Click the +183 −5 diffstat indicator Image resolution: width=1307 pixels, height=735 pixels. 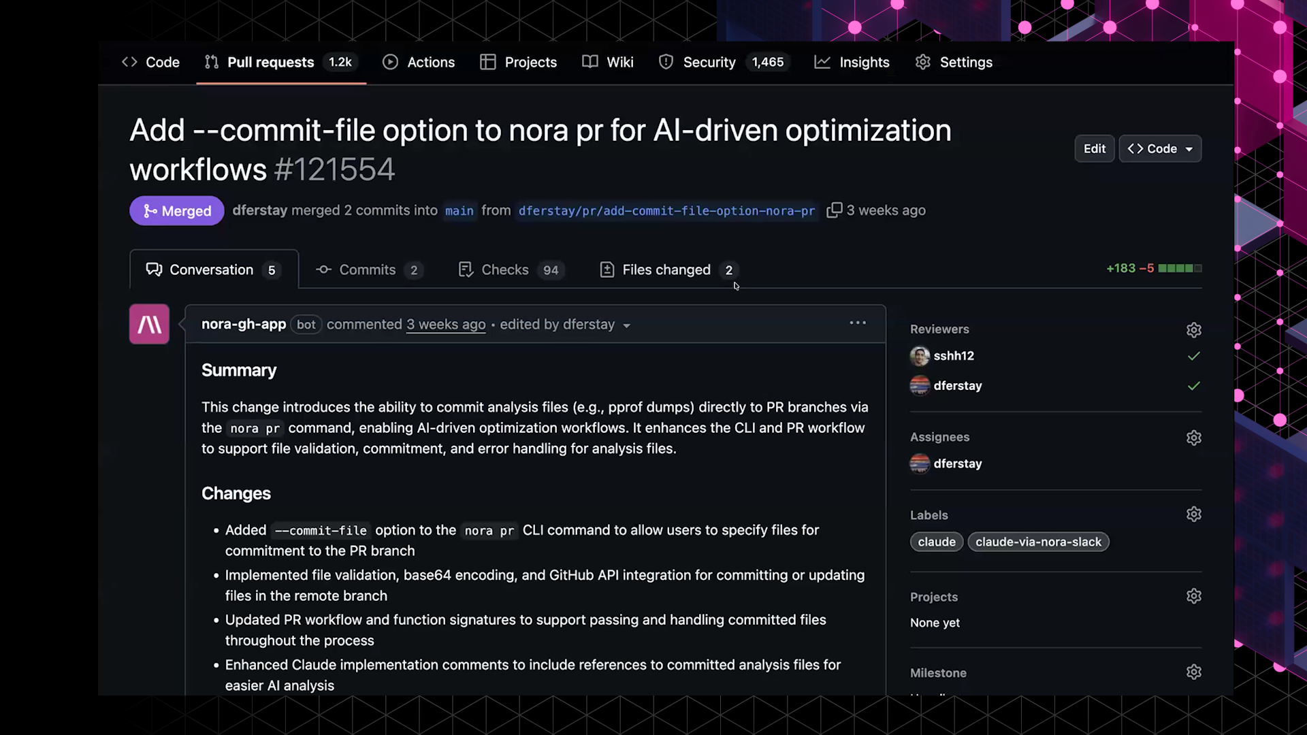click(1154, 268)
